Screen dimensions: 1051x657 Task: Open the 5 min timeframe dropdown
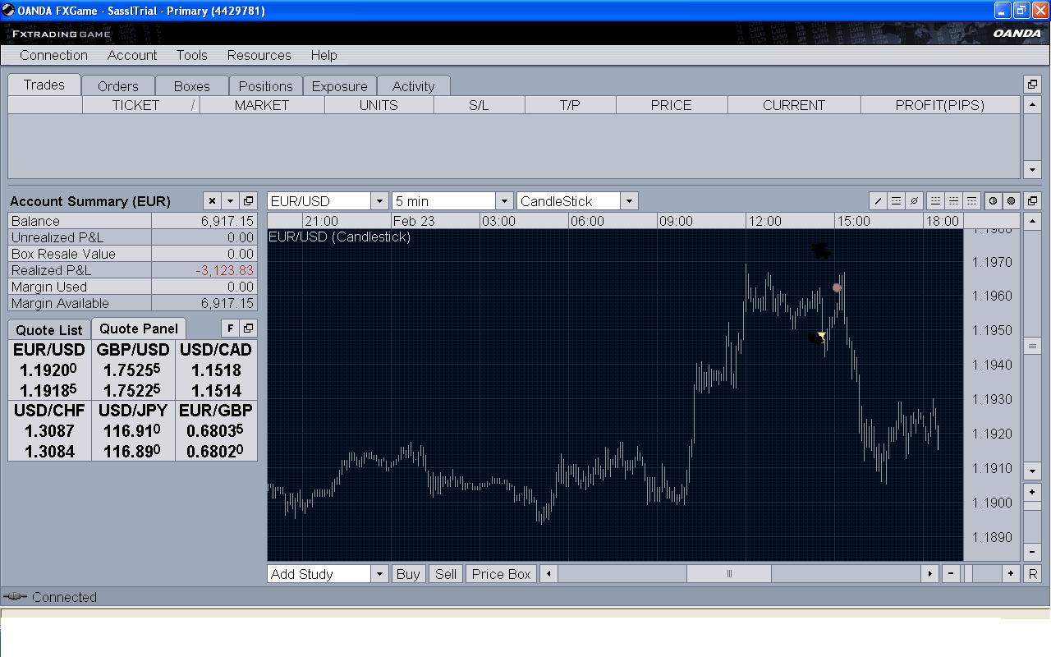(504, 201)
